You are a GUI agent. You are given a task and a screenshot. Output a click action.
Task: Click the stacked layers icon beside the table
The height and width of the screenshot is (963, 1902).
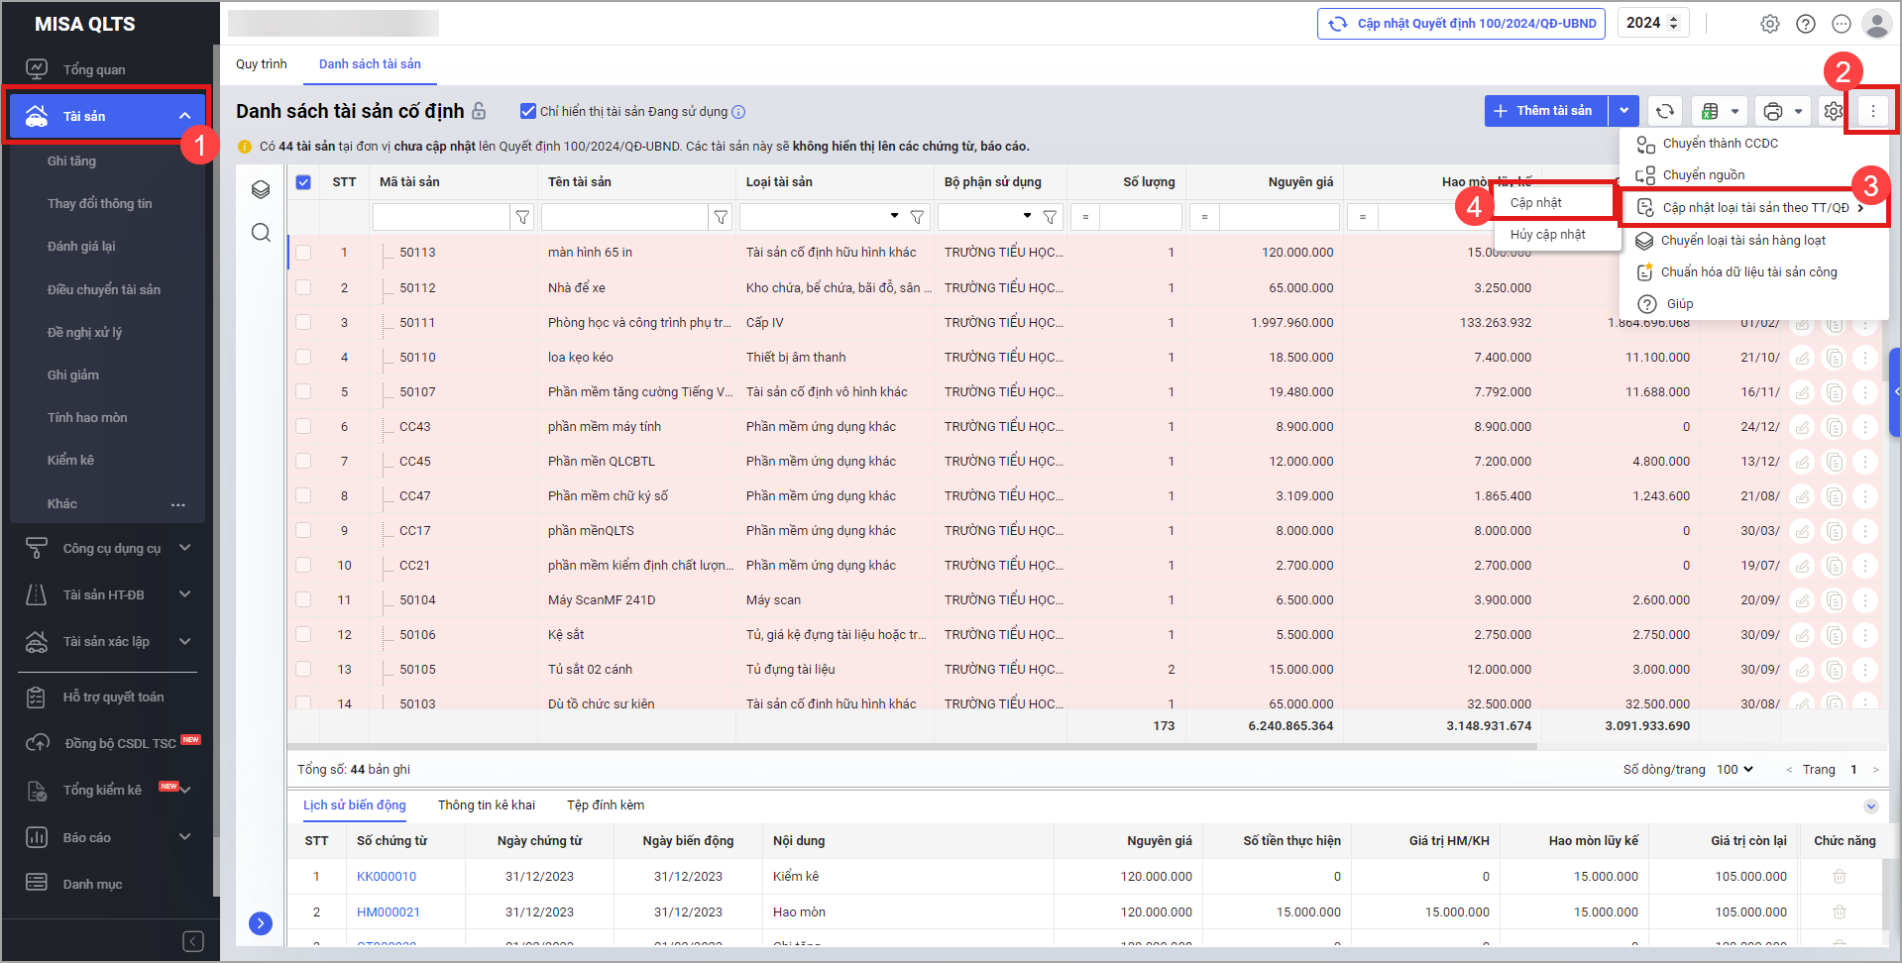[x=261, y=189]
